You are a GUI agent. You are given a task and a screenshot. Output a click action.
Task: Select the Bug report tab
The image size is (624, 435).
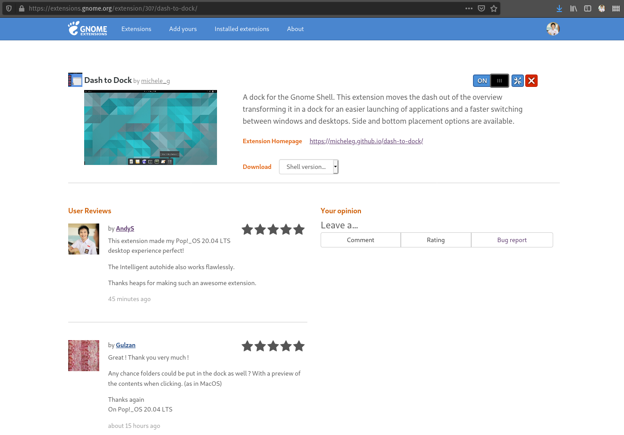[512, 240]
